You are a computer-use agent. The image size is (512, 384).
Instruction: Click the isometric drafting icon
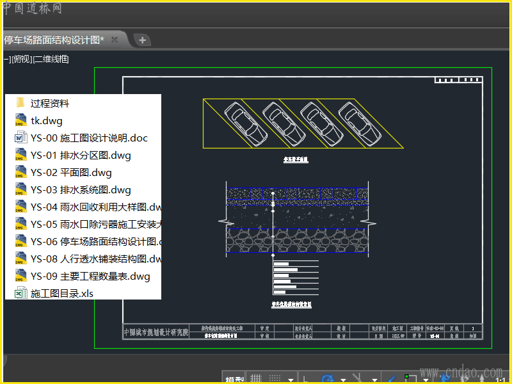tap(358, 379)
